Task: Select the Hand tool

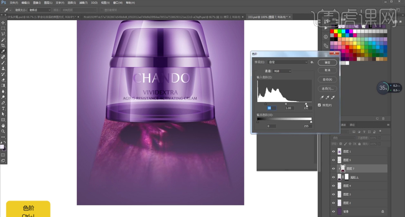Action: tap(3, 126)
